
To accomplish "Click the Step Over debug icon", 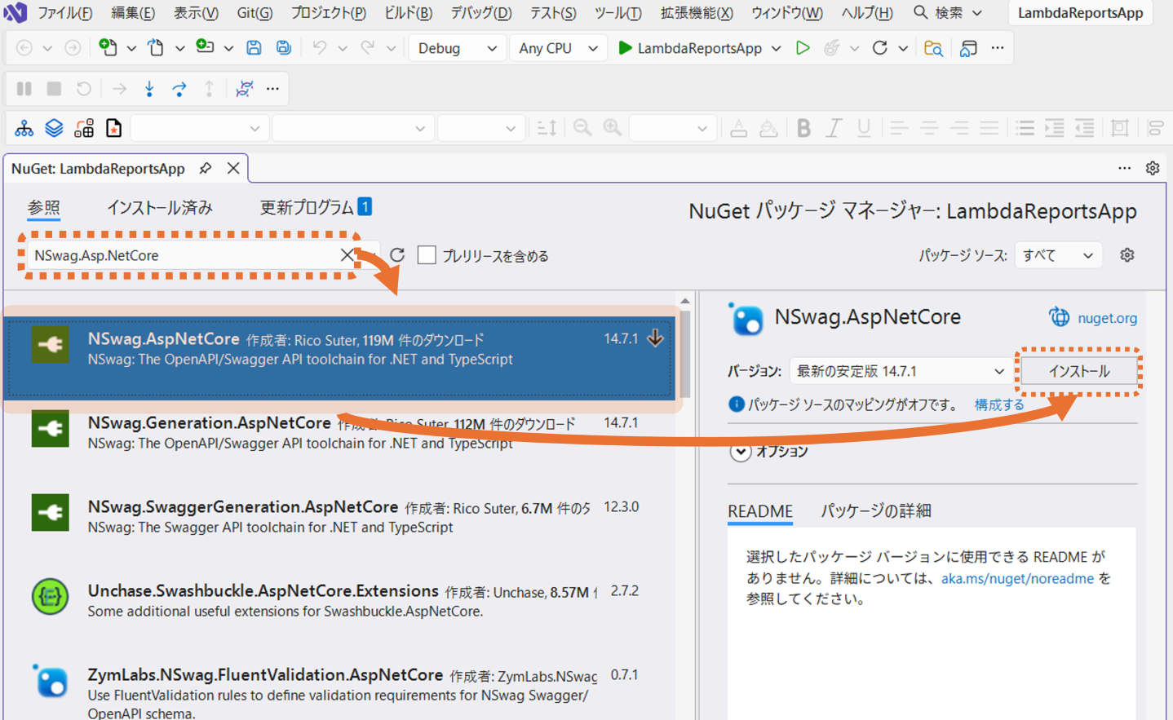I will click(x=179, y=88).
